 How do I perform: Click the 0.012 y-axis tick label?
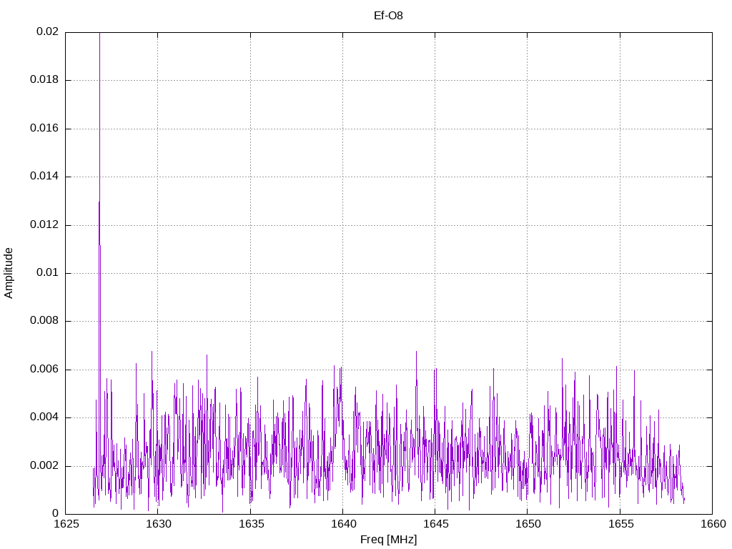(x=44, y=225)
